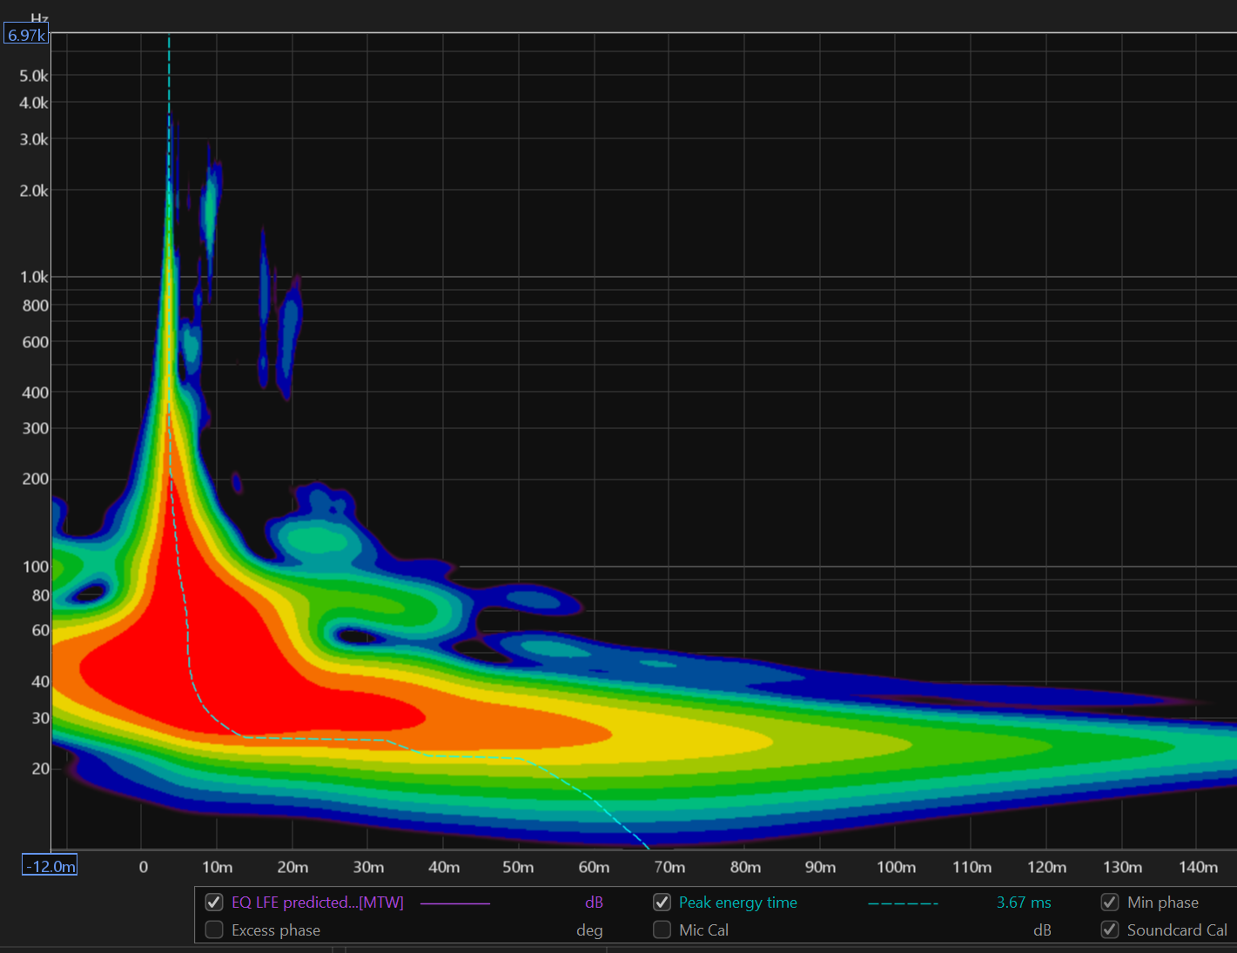Click the Hz unit label above frequency axis
The image size is (1237, 953).
point(39,18)
